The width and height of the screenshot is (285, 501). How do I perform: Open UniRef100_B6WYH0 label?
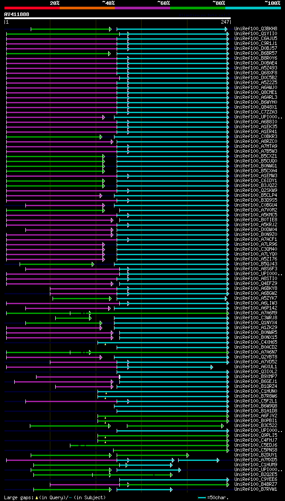point(256,102)
